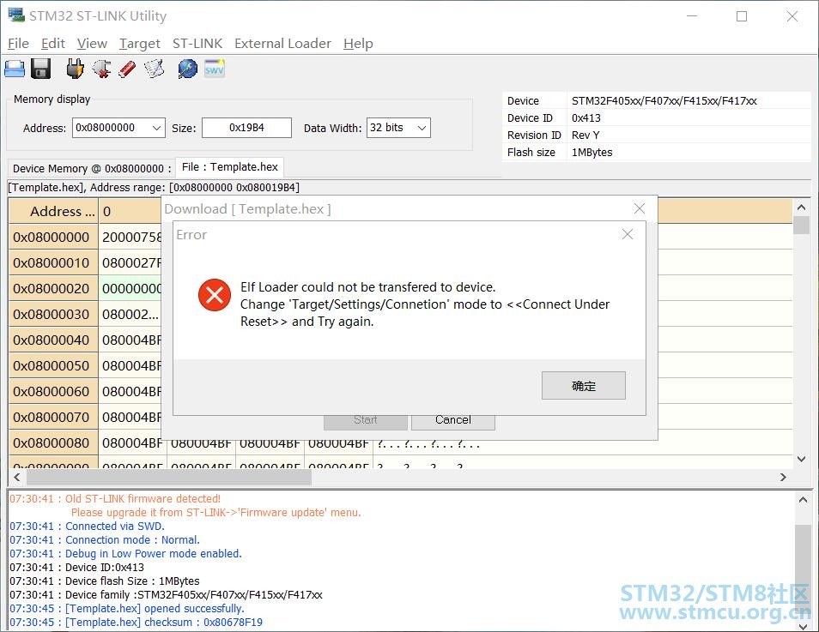The width and height of the screenshot is (819, 632).
Task: Close the Error dialog
Action: pyautogui.click(x=628, y=234)
